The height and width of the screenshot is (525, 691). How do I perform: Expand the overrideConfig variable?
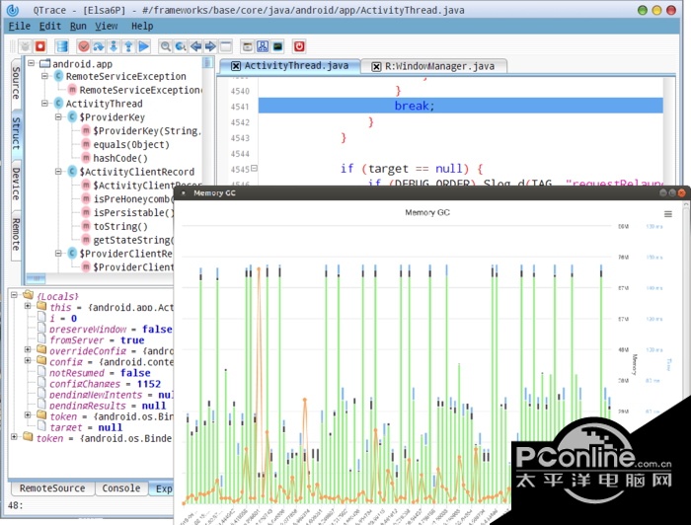tap(29, 350)
